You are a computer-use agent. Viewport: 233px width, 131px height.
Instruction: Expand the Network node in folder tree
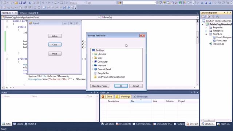click(x=92, y=65)
